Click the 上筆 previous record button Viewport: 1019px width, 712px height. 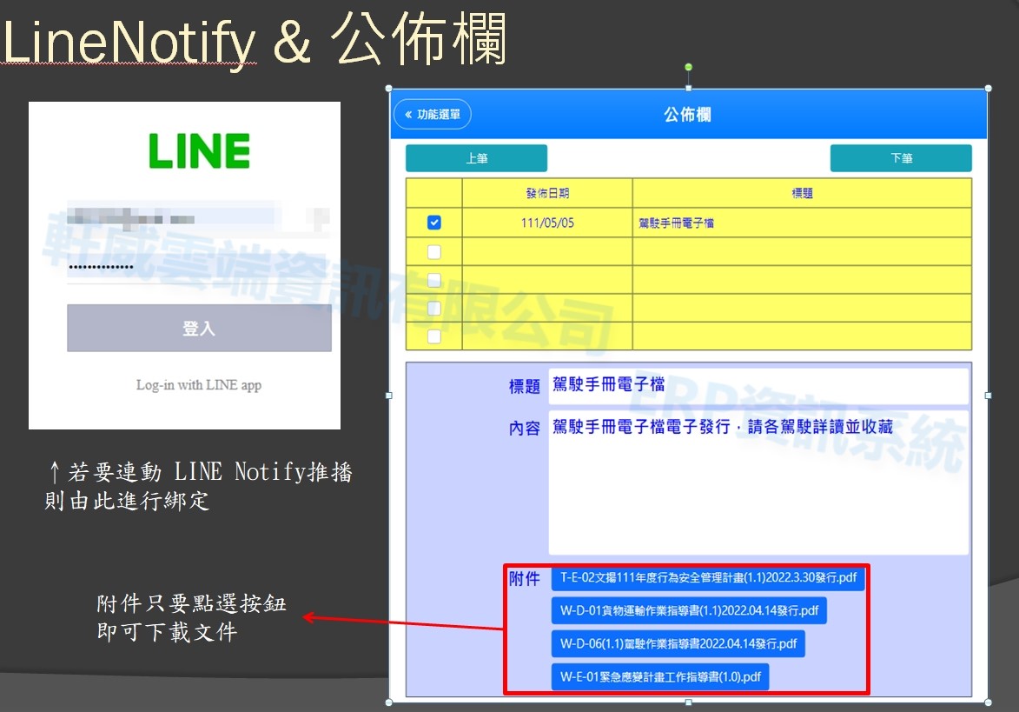(476, 158)
